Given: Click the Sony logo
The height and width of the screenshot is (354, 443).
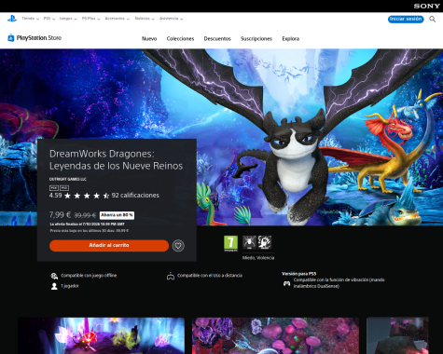Looking at the screenshot, I should pos(426,6).
